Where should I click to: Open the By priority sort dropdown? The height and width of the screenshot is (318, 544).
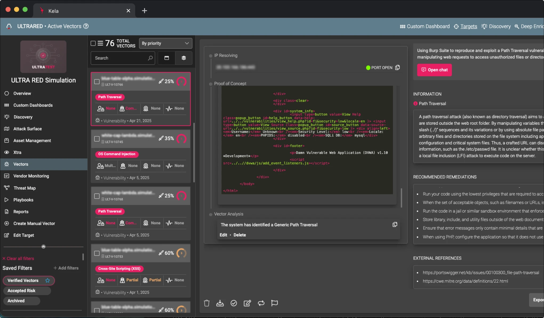[x=166, y=43]
